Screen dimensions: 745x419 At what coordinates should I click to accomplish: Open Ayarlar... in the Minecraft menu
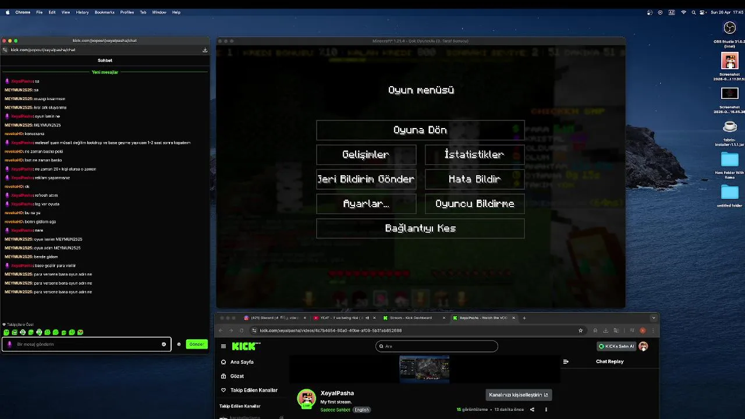coord(366,204)
